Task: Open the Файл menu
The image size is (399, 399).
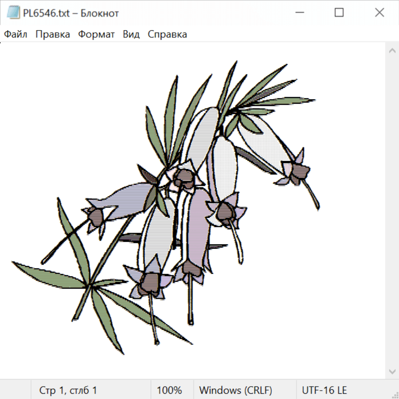Action: tap(16, 35)
